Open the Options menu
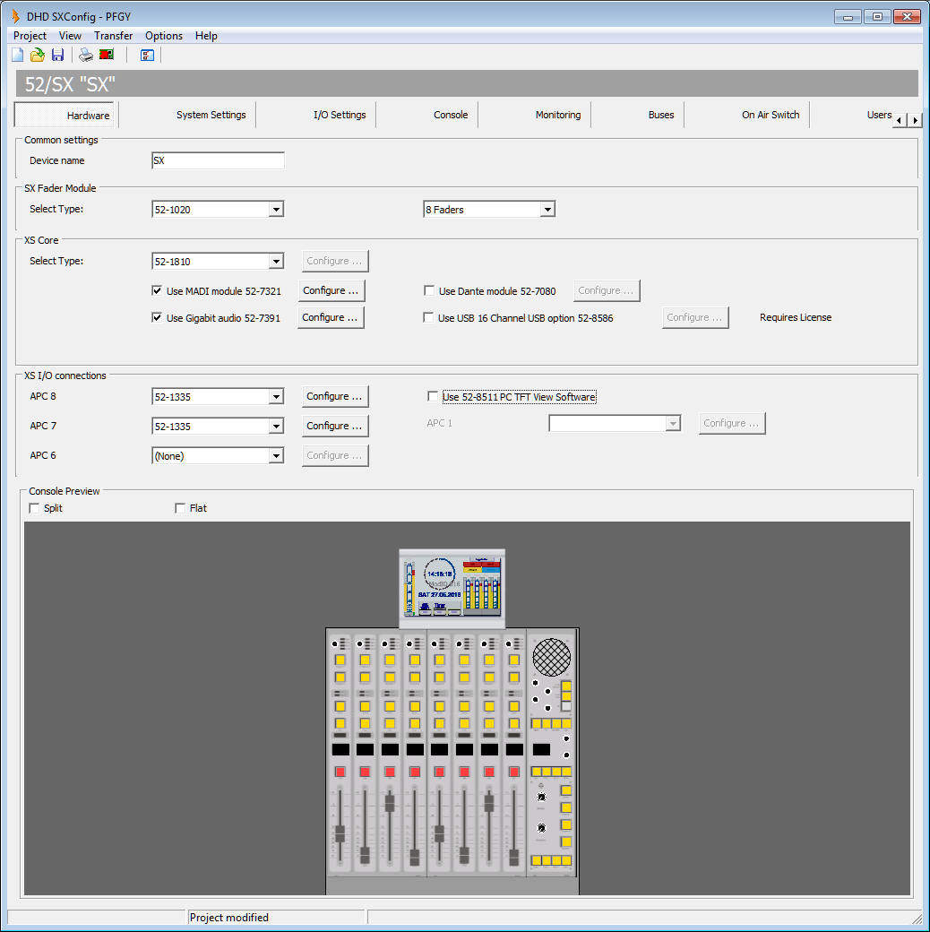This screenshot has height=932, width=930. coord(164,36)
